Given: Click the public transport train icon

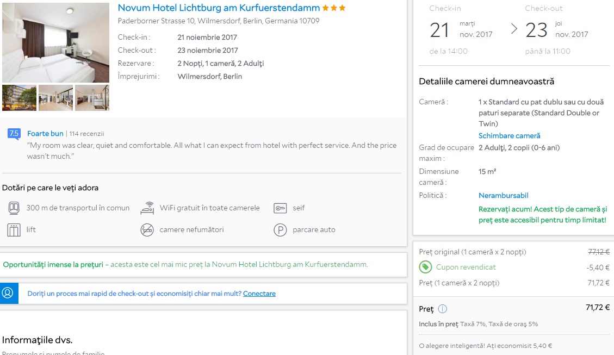Looking at the screenshot, I should pos(14,208).
